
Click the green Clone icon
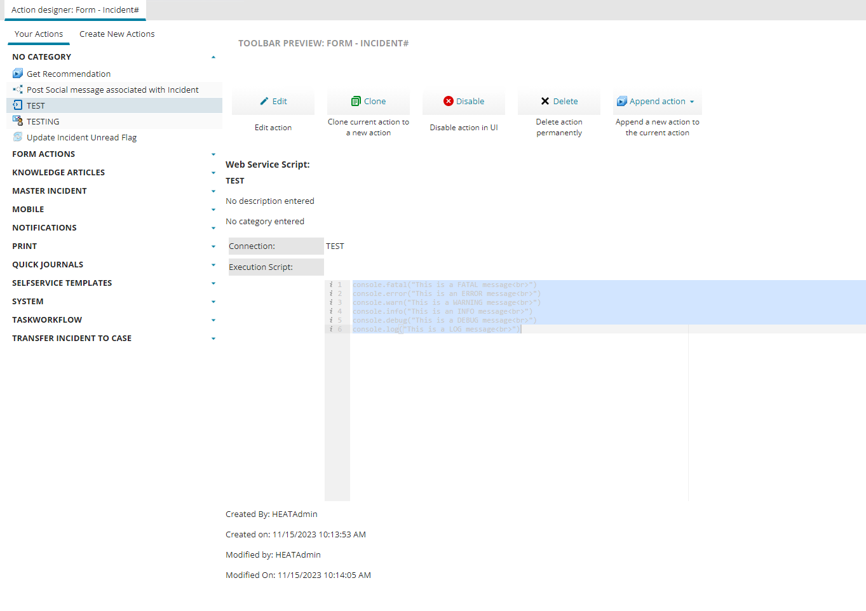click(x=356, y=102)
